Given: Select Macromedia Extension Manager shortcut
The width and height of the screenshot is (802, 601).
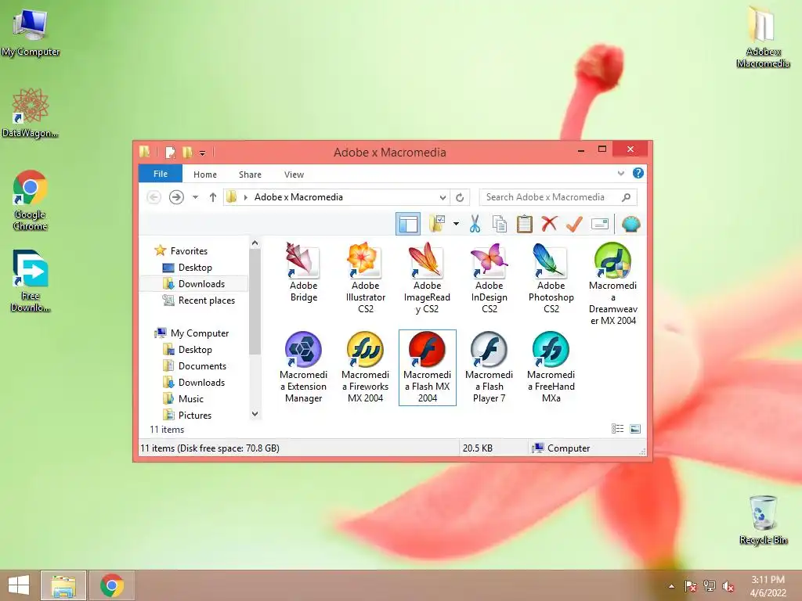Looking at the screenshot, I should (x=303, y=368).
